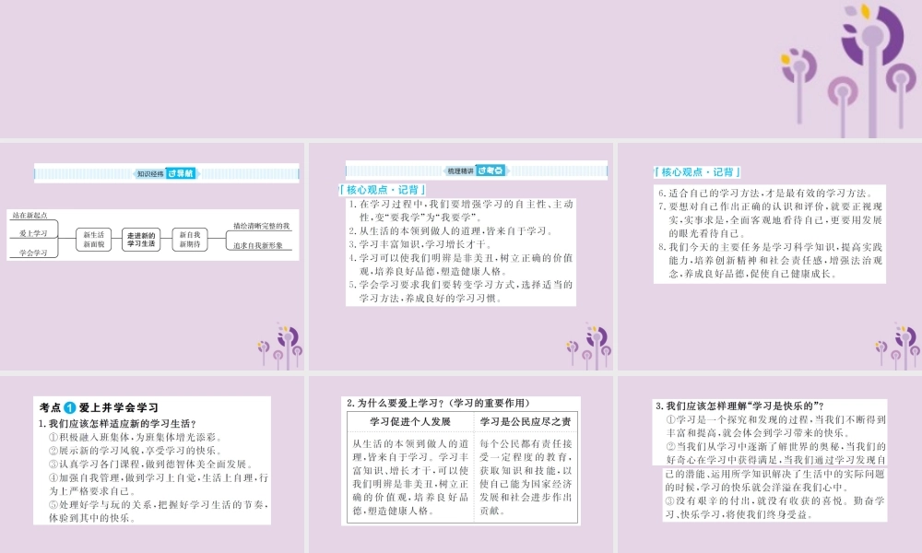Select the 爱上学习 mind map node
This screenshot has width=922, height=553.
point(33,233)
